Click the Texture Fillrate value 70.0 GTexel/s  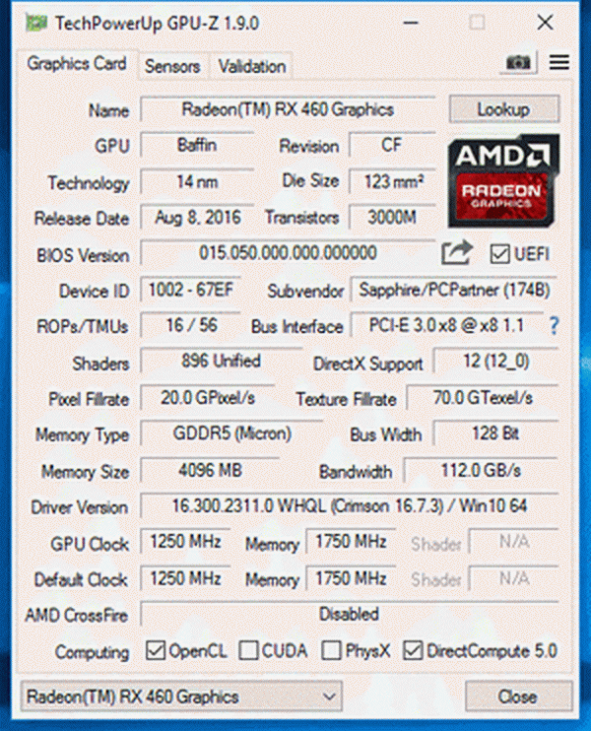(x=483, y=398)
